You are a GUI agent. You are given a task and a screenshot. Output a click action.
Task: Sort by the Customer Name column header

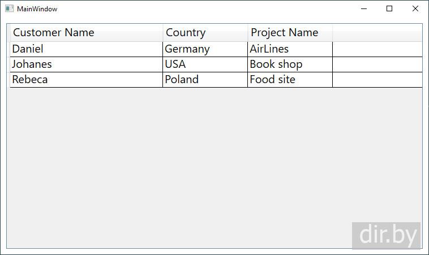54,33
